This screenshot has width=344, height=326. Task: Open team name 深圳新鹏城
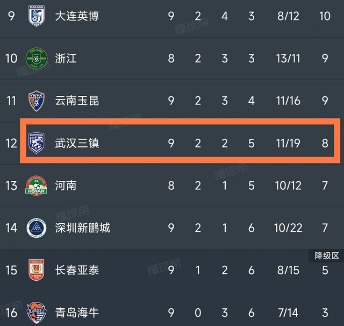82,228
